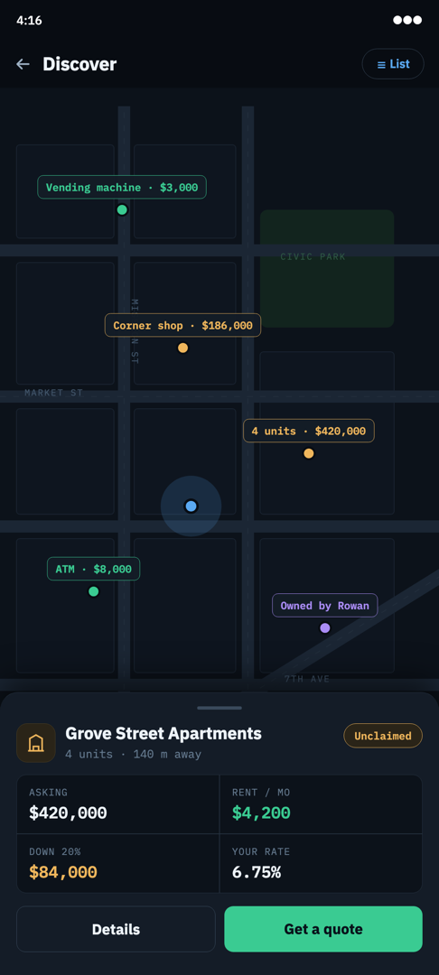This screenshot has width=439, height=975.
Task: Tap the Grove Street Apartments building icon
Action: [36, 742]
